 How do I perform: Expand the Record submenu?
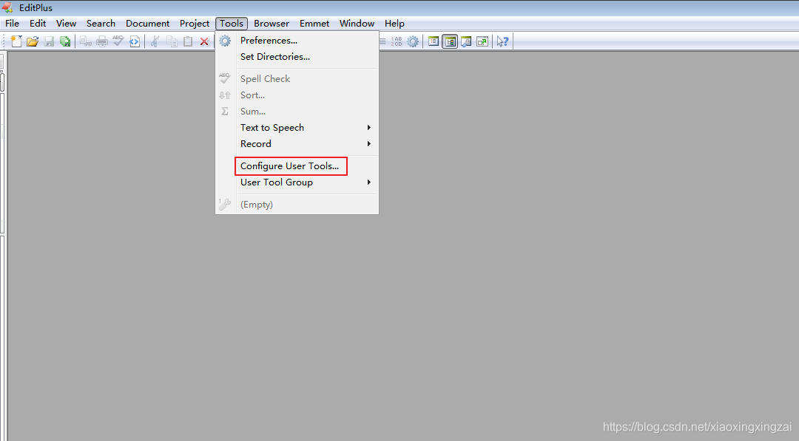297,144
